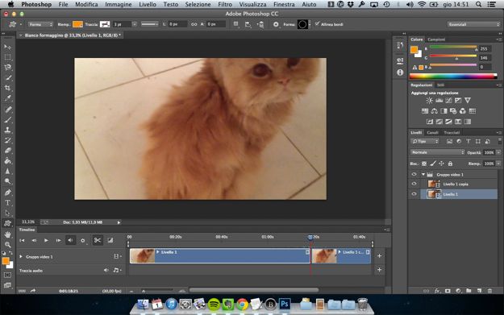
Task: Add Vibrance triangle adjustment icon
Action: click(468, 101)
